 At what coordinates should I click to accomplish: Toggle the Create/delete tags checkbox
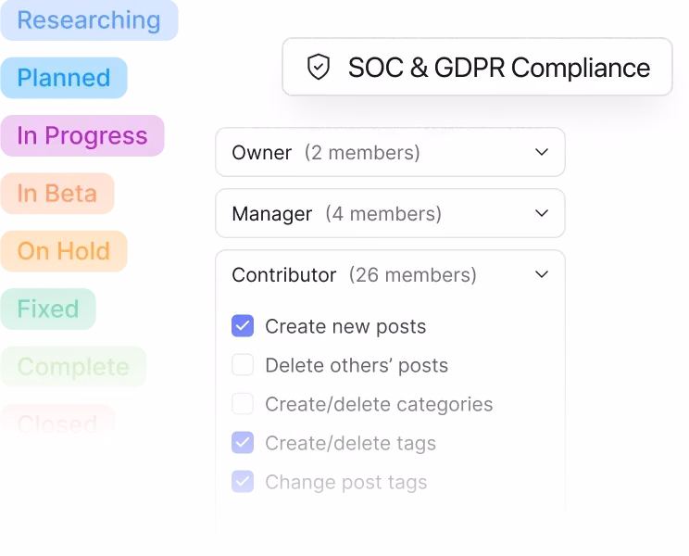tap(243, 443)
